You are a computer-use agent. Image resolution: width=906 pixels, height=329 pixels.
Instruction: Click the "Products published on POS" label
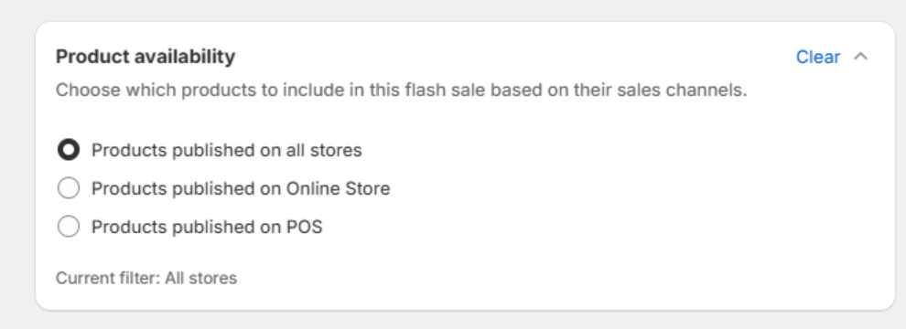pos(207,227)
